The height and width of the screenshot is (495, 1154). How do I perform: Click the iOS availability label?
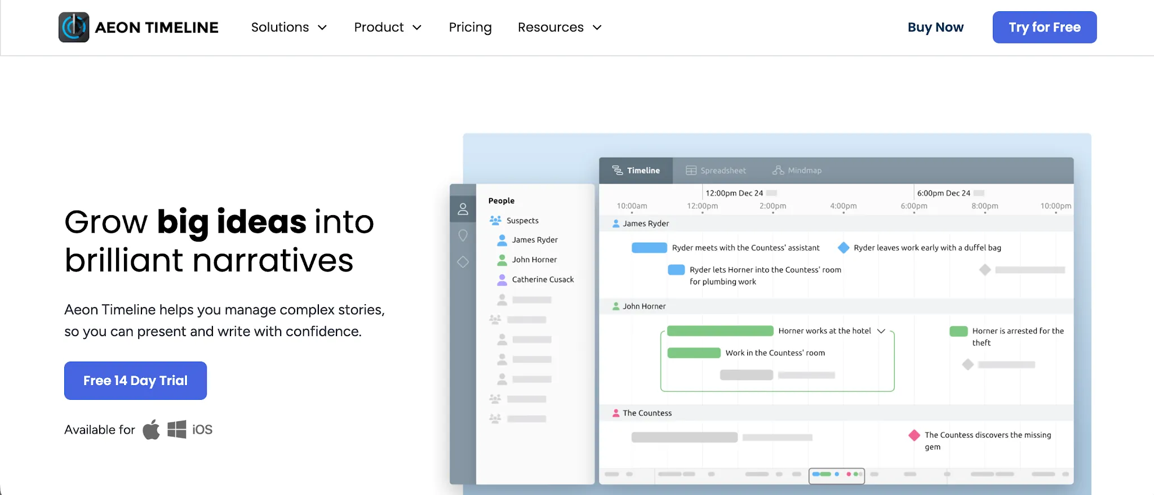[x=202, y=430]
